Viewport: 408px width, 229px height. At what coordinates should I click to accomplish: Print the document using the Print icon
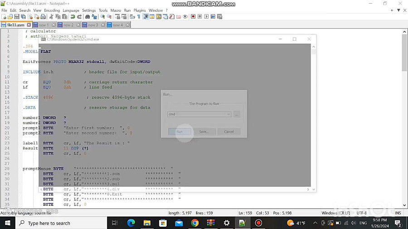[x=43, y=17]
